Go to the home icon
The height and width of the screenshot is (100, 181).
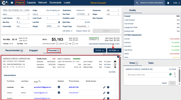click(x=12, y=3)
